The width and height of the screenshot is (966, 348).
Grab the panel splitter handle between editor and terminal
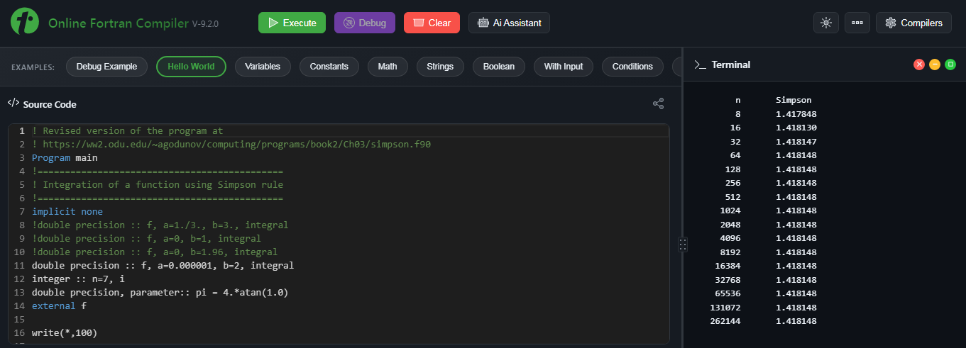(x=682, y=245)
